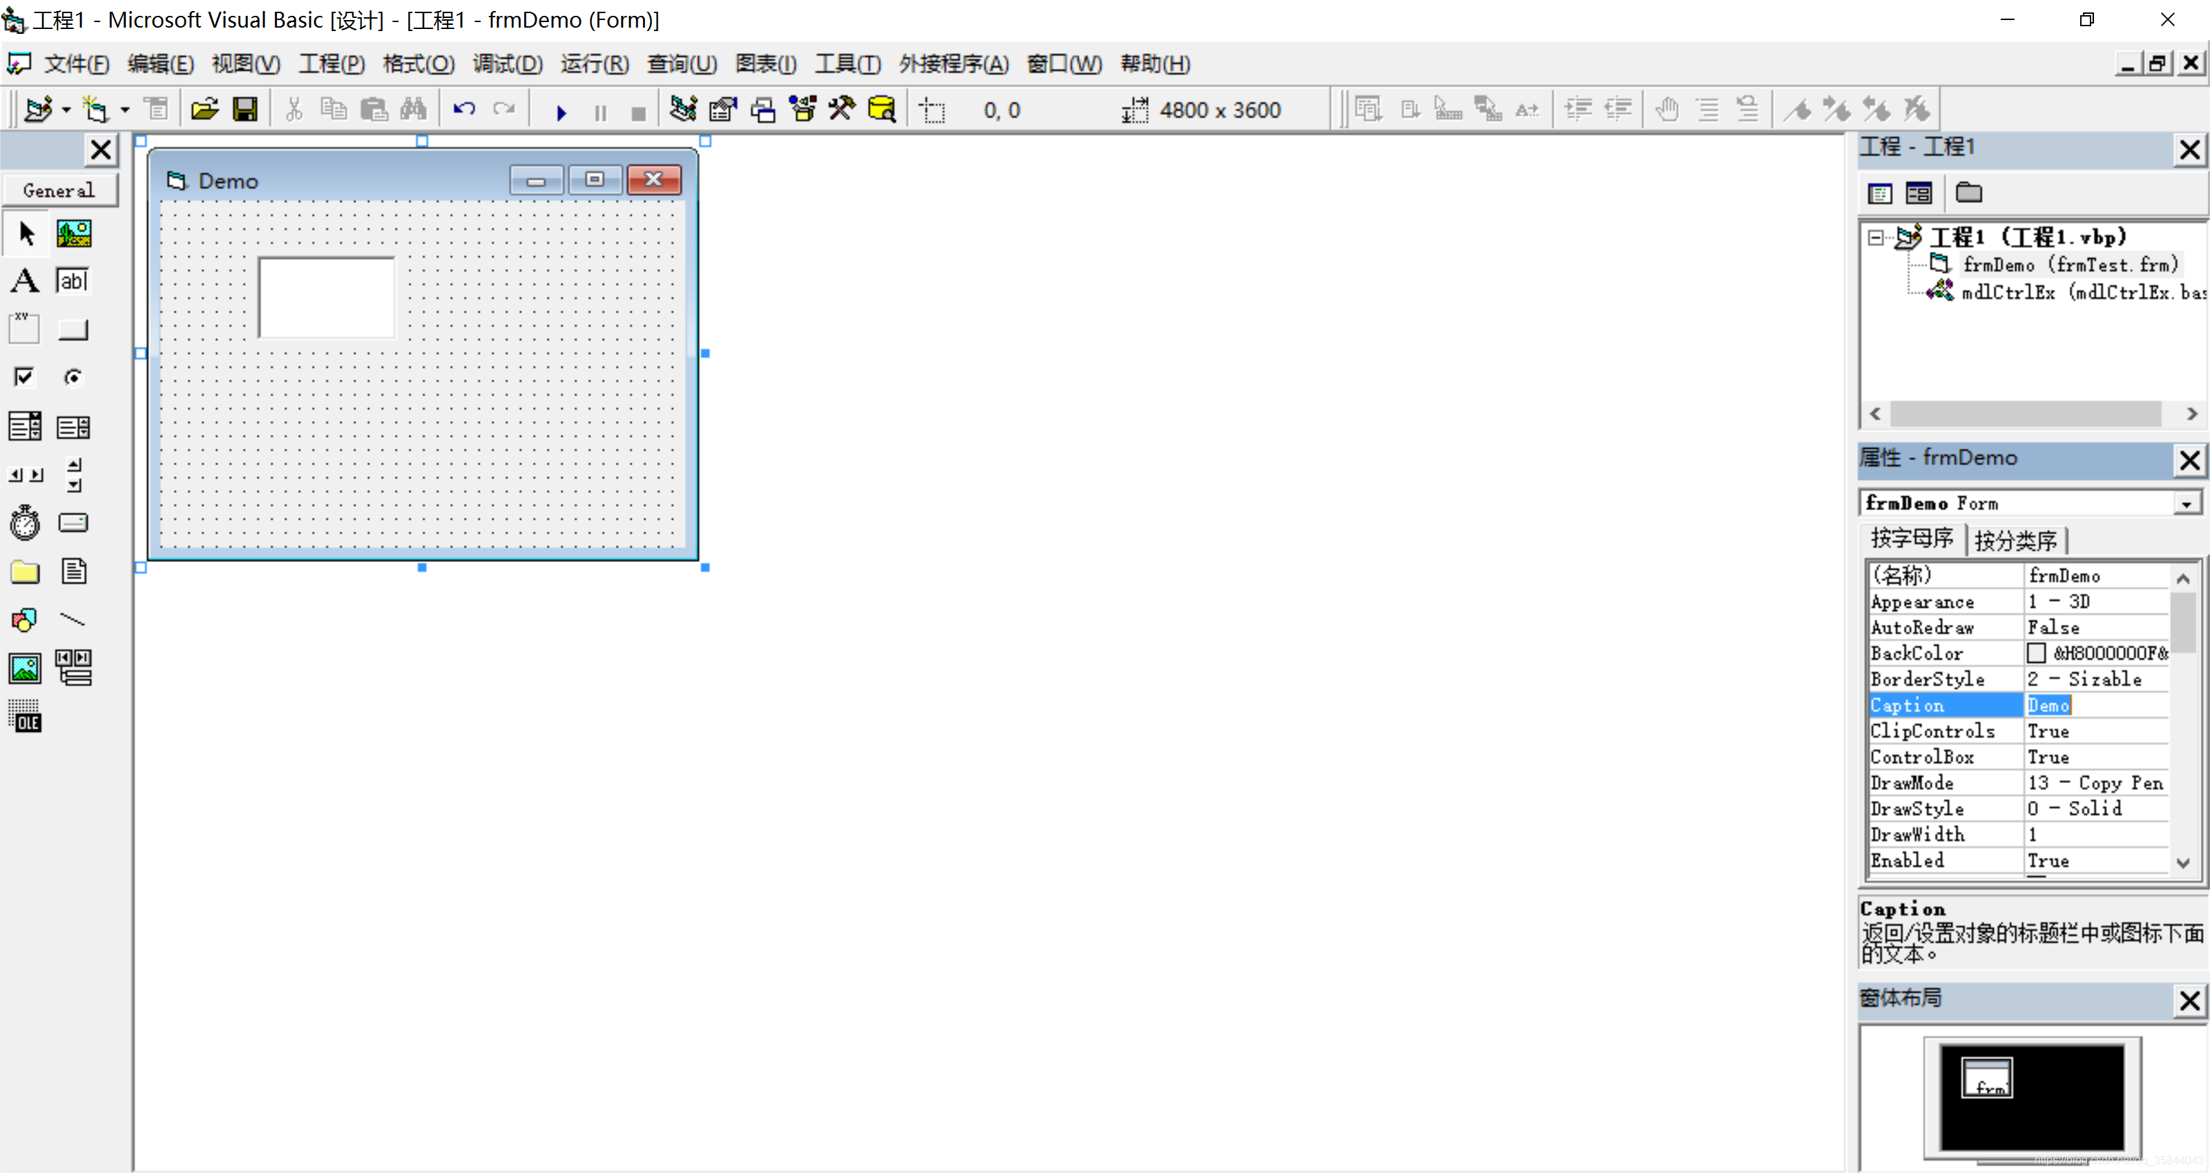Viewport: 2210px width, 1173px height.
Task: Select the BorderStyle property row
Action: (x=2019, y=679)
